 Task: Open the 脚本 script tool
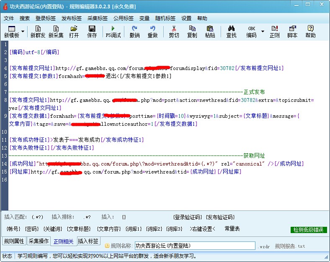pyautogui.click(x=293, y=31)
